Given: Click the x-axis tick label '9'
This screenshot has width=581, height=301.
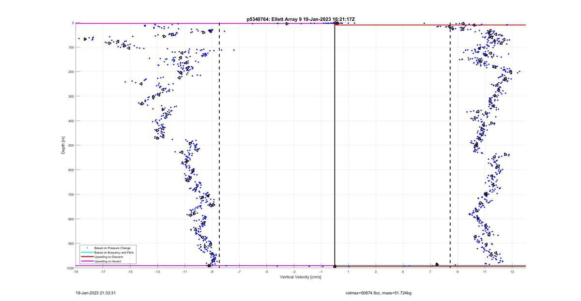Looking at the screenshot, I should click(458, 271).
